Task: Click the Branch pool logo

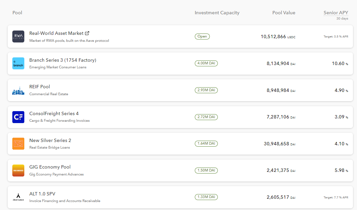Action: pyautogui.click(x=18, y=63)
